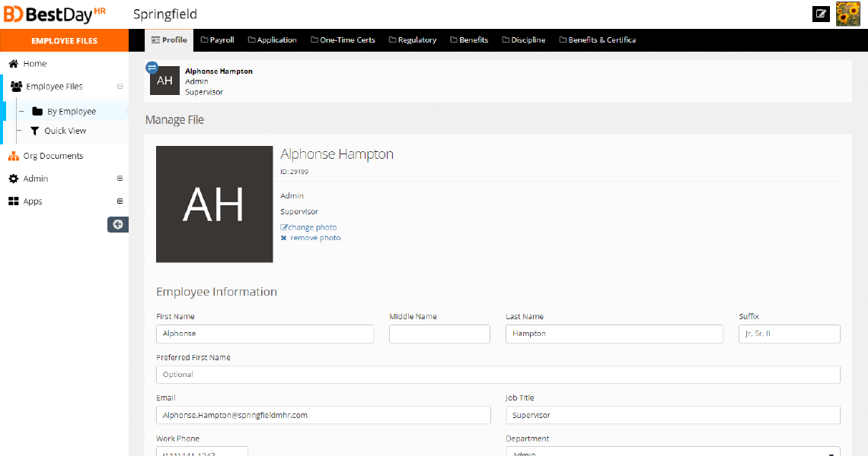Click the Admin gear icon
This screenshot has height=456, width=868.
(13, 179)
